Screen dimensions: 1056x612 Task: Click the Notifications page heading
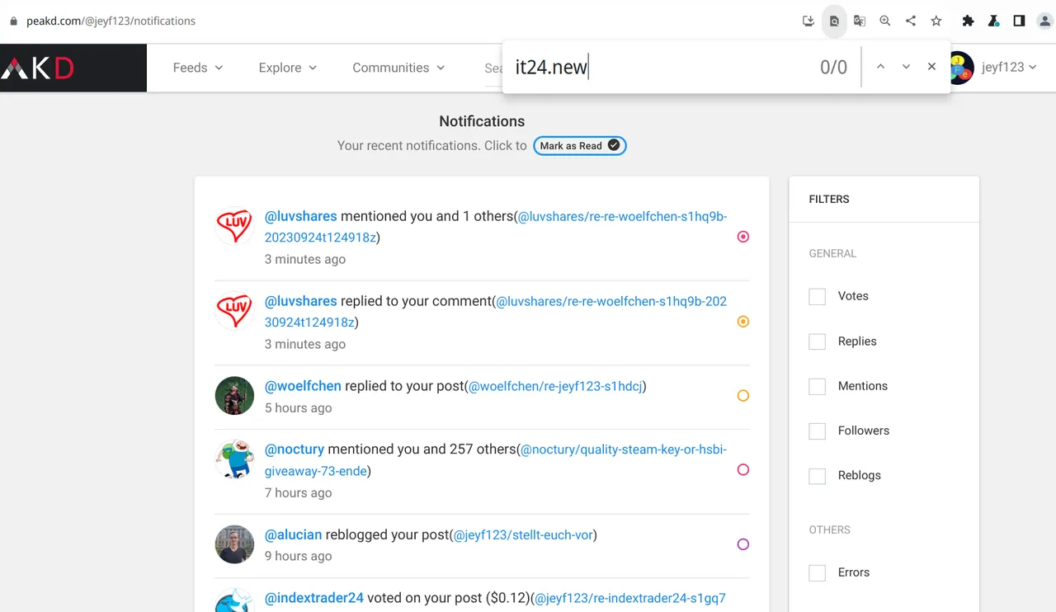tap(482, 121)
